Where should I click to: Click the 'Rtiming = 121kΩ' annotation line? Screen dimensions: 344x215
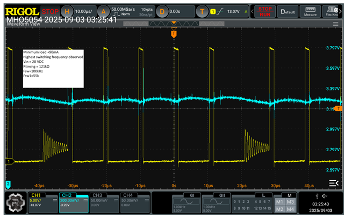click(36, 66)
